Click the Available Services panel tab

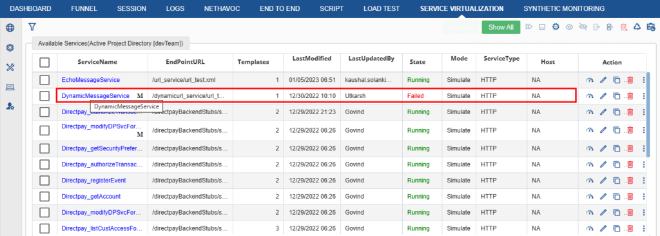point(111,43)
